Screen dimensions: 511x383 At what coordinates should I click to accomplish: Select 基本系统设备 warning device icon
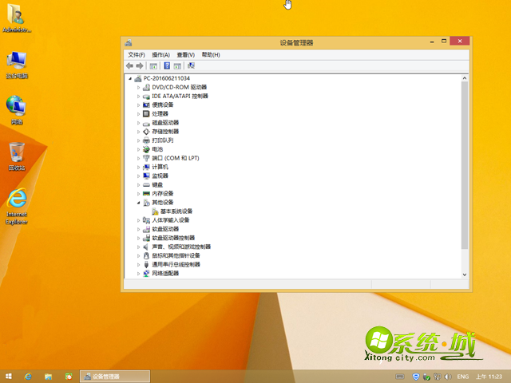(155, 211)
